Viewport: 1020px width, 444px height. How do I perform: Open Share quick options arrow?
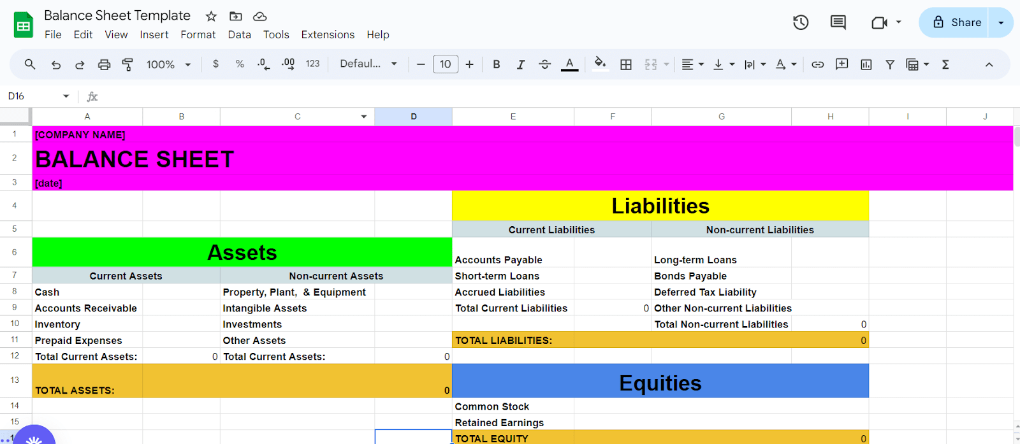click(x=1001, y=22)
